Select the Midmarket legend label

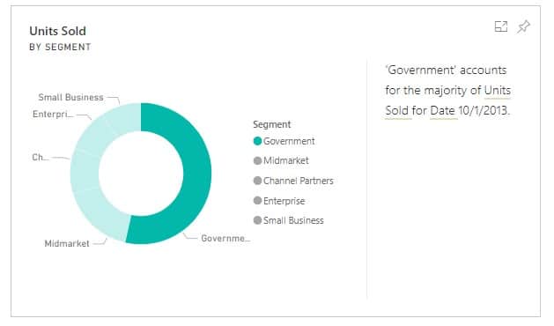coord(286,161)
